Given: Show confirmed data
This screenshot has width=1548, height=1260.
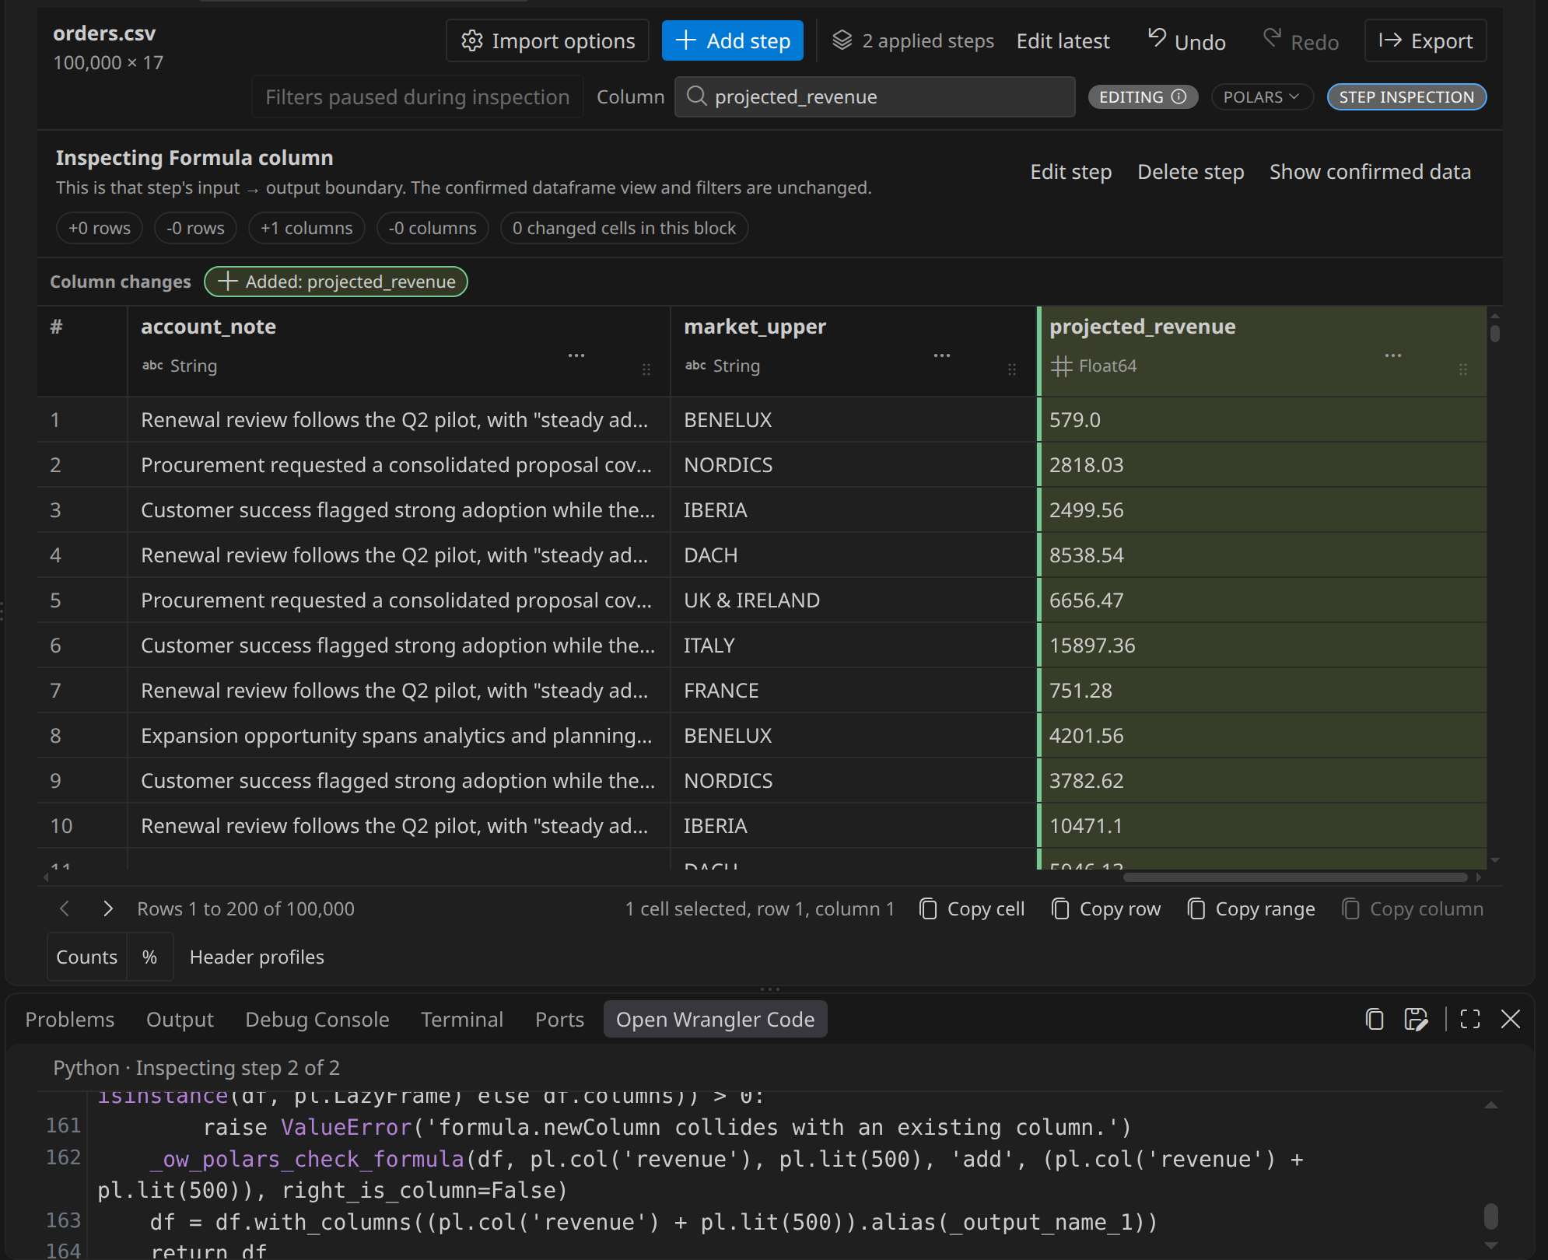Looking at the screenshot, I should pos(1370,172).
